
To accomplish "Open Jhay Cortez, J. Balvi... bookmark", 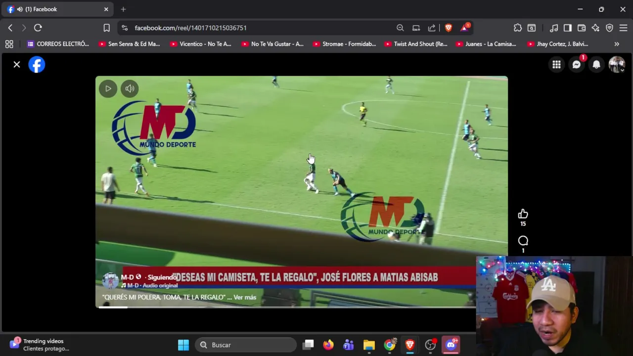I will (x=557, y=44).
